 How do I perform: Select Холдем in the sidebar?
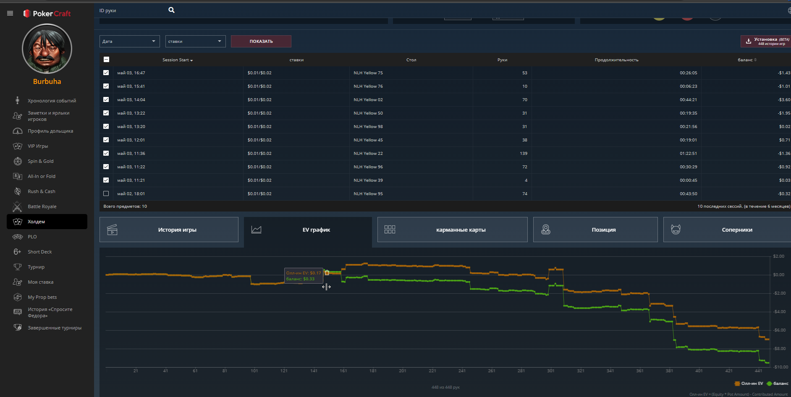click(47, 222)
